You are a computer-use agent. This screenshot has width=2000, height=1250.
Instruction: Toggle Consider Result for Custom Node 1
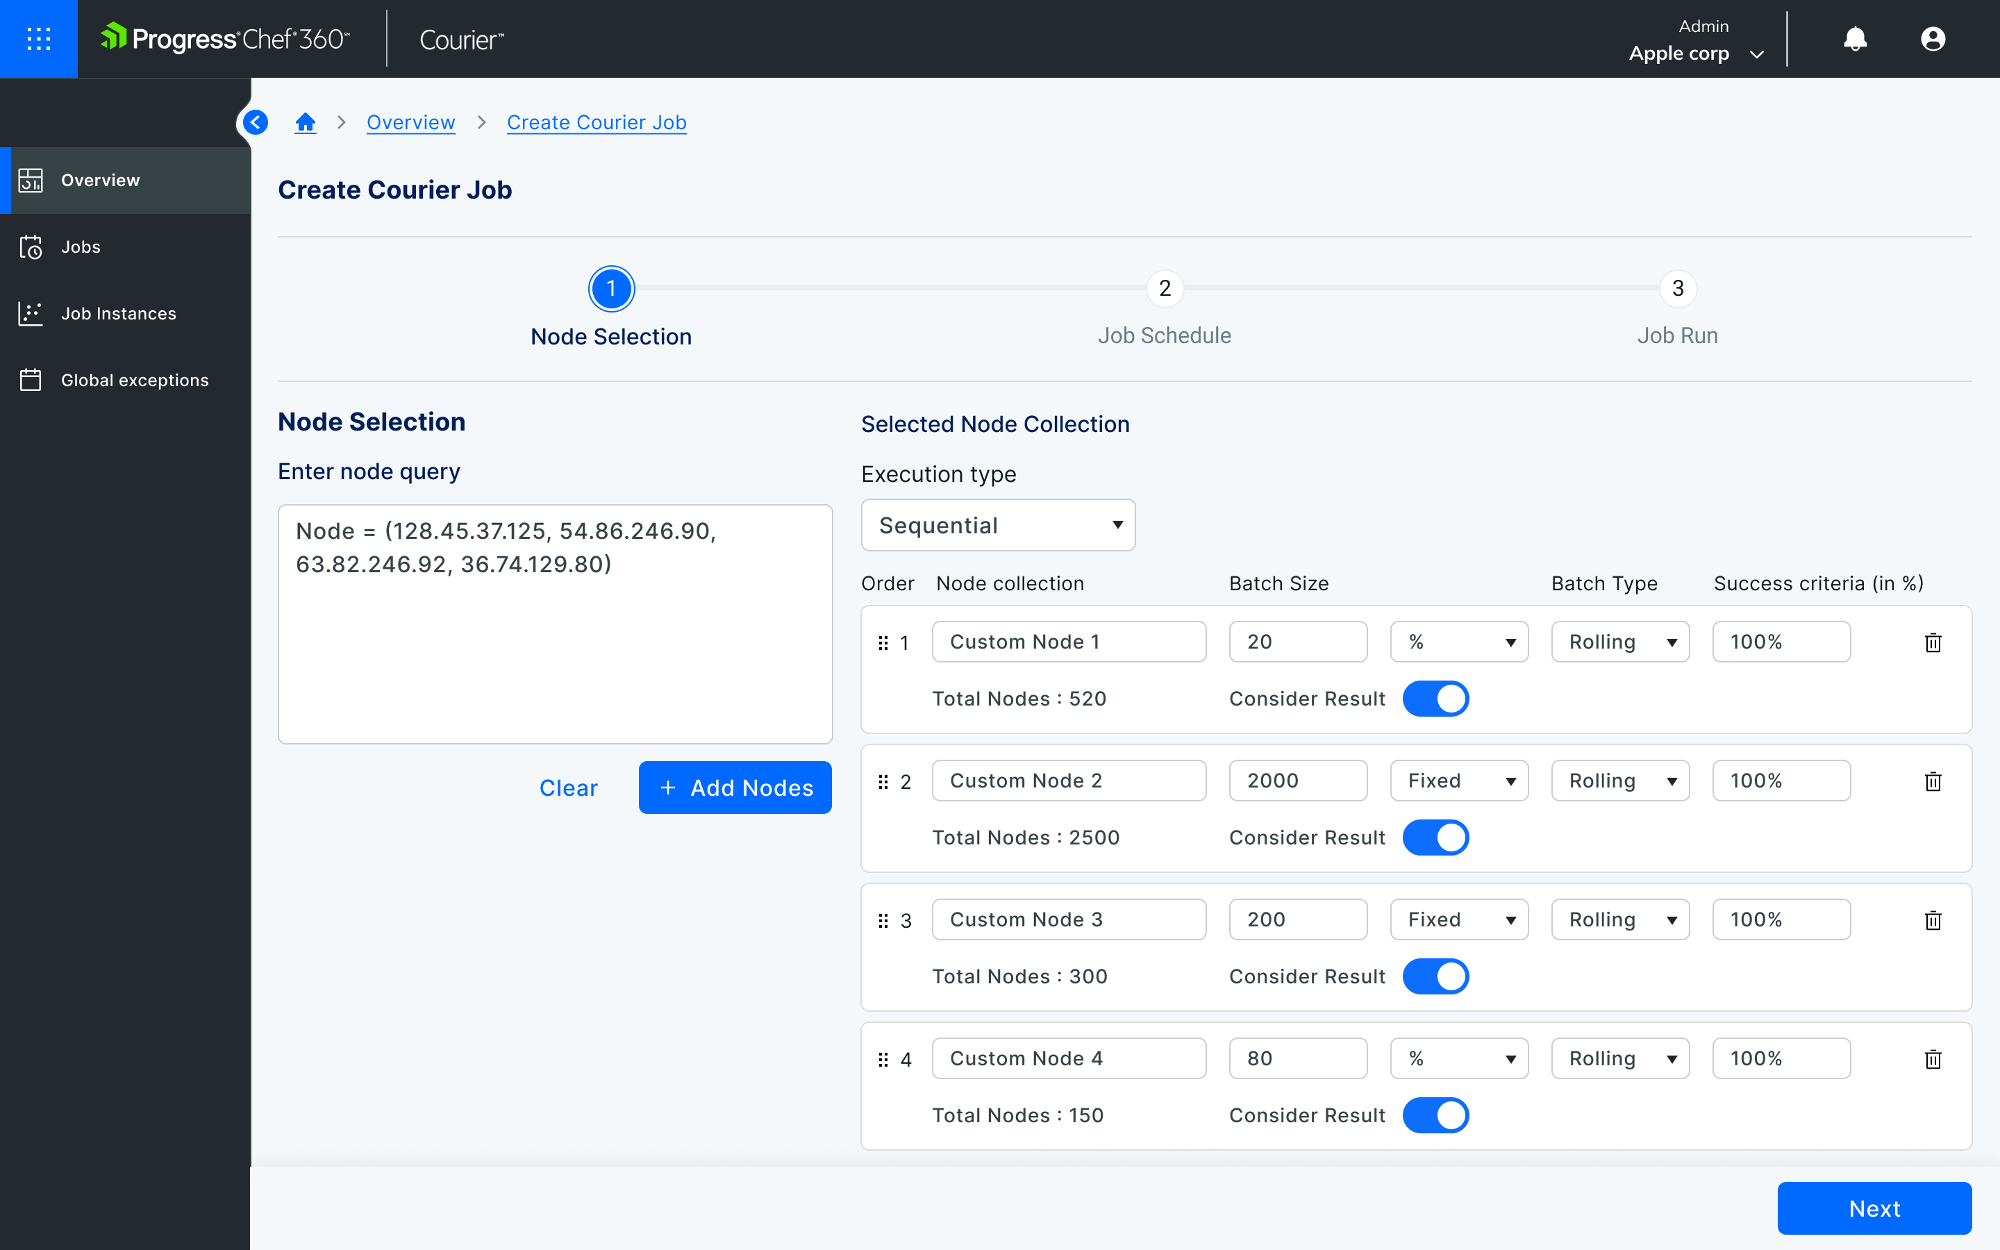[1435, 699]
